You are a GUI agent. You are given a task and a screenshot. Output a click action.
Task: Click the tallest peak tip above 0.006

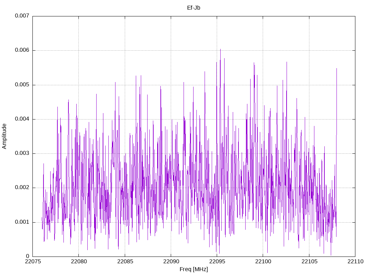[220, 49]
